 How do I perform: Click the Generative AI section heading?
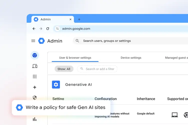tap(78, 84)
